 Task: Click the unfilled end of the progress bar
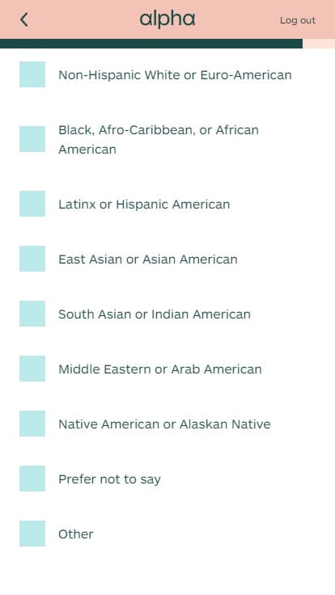pyautogui.click(x=319, y=44)
